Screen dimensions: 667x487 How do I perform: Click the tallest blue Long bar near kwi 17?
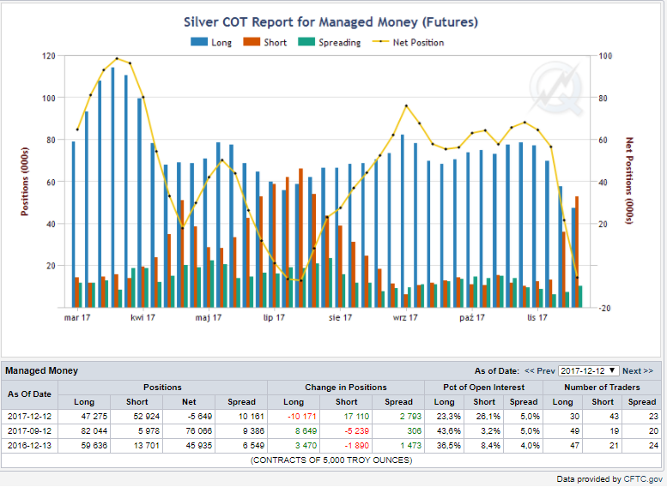pos(112,187)
